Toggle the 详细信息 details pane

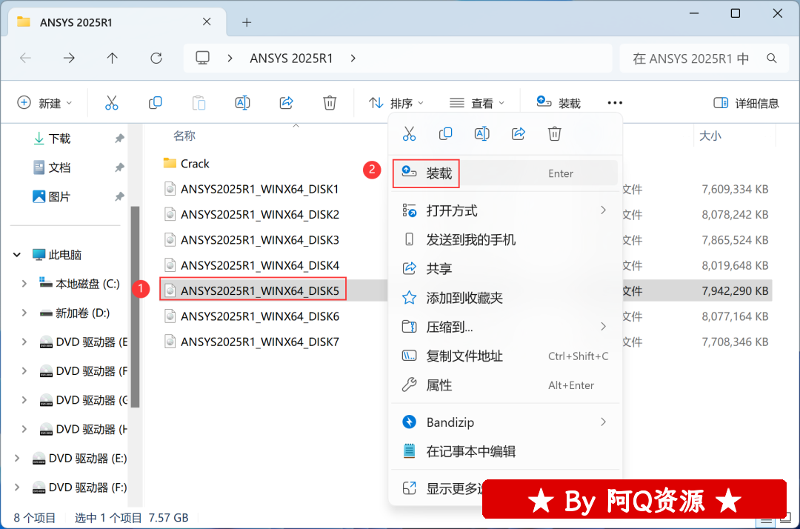[x=746, y=103]
